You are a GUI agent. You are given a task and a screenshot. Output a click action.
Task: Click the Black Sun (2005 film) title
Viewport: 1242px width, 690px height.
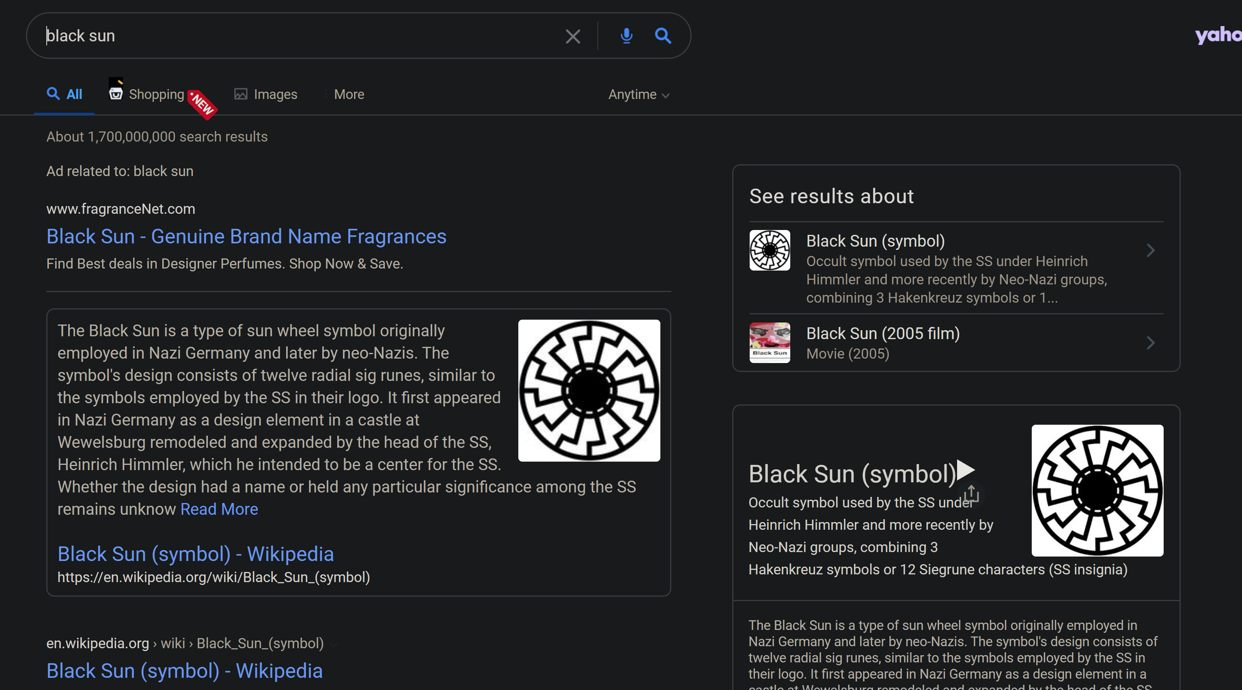pos(883,333)
